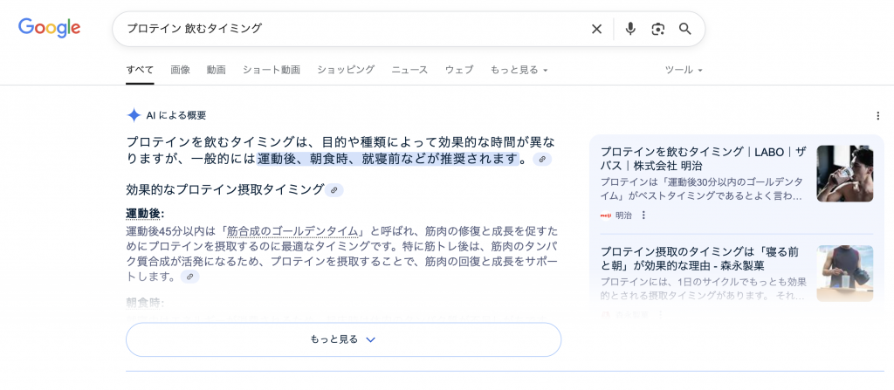
Task: Open link icon beside 効果的なプロテイン摂取タイミング
Action: (334, 190)
